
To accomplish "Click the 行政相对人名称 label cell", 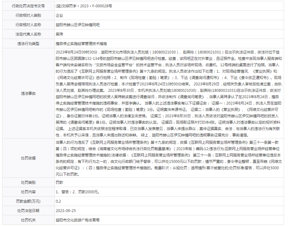I will pos(28,25).
